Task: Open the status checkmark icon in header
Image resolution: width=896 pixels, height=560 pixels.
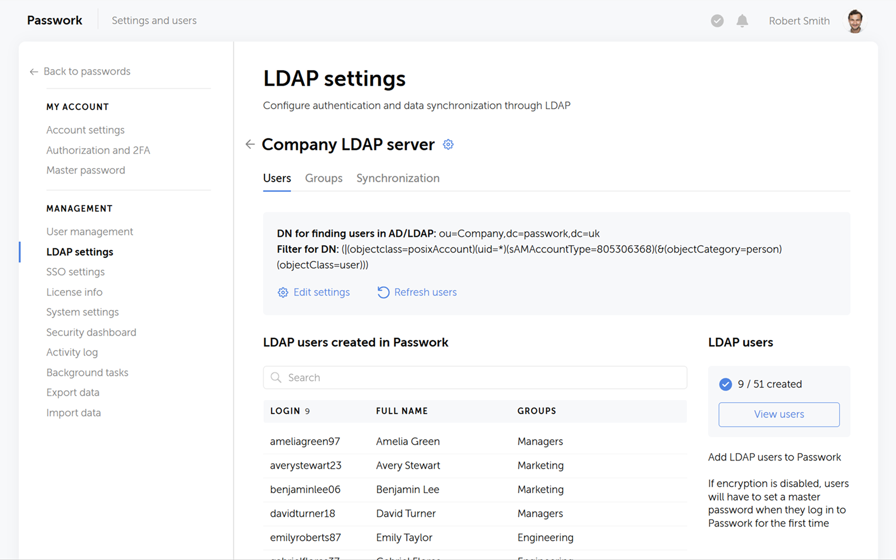Action: pos(717,21)
